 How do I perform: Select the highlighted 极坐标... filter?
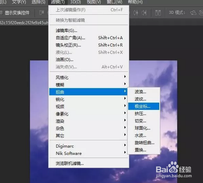coord(144,106)
